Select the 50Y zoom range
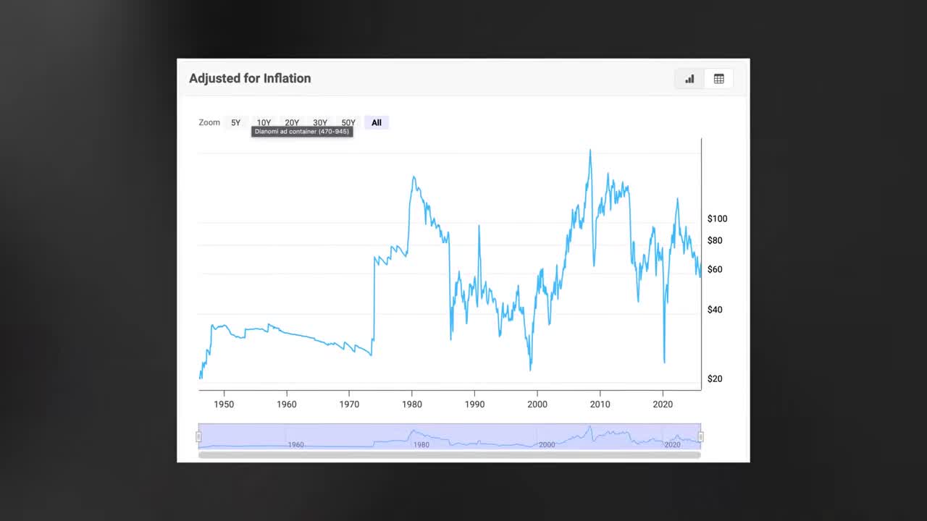The width and height of the screenshot is (927, 521). (348, 122)
